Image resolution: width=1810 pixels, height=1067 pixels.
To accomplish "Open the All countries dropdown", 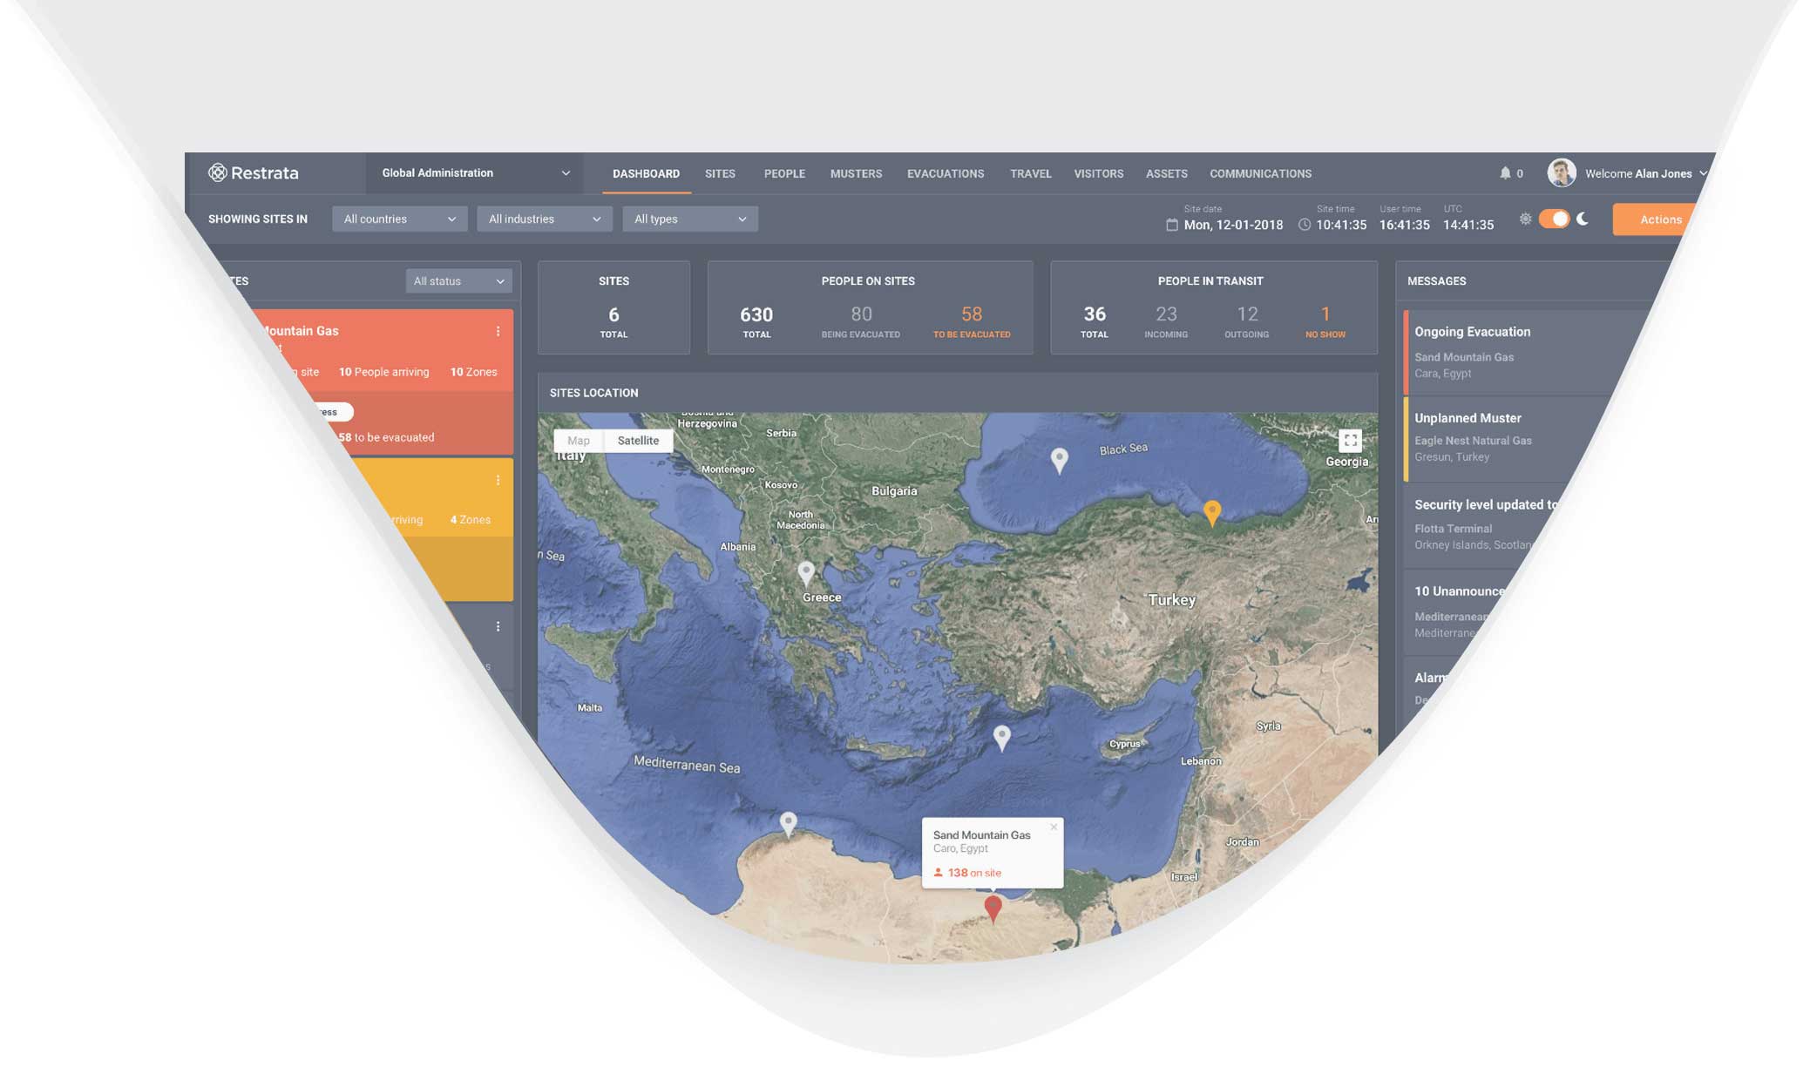I will (399, 219).
